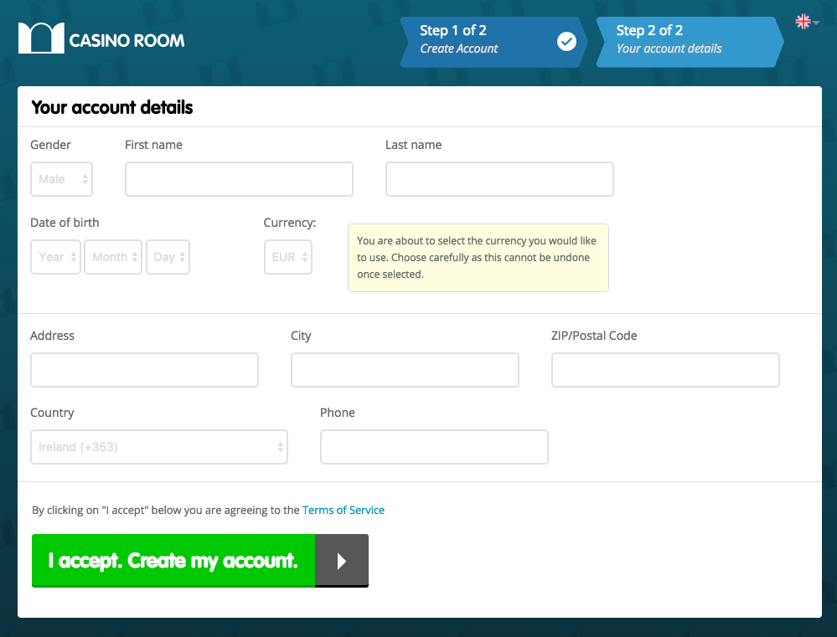Open the Terms of Service link
This screenshot has width=837, height=637.
click(x=344, y=510)
